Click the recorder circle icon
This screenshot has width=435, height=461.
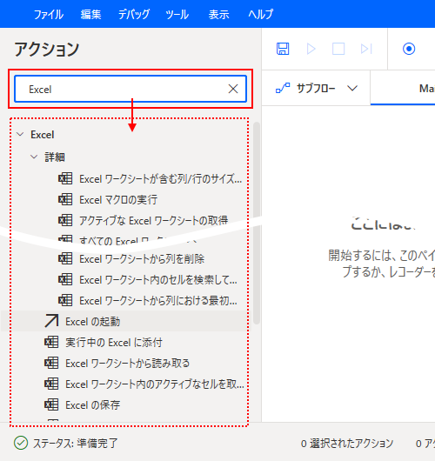tap(409, 49)
